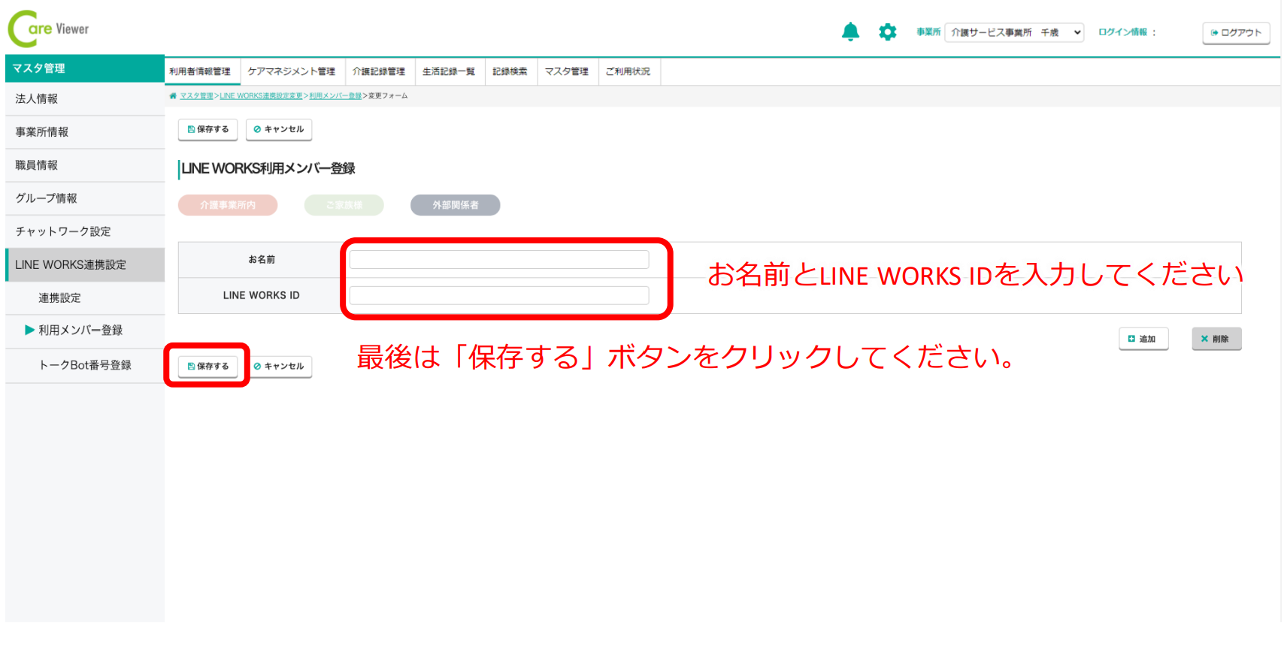
Task: Open the 生活記録一覧 tab
Action: 449,71
